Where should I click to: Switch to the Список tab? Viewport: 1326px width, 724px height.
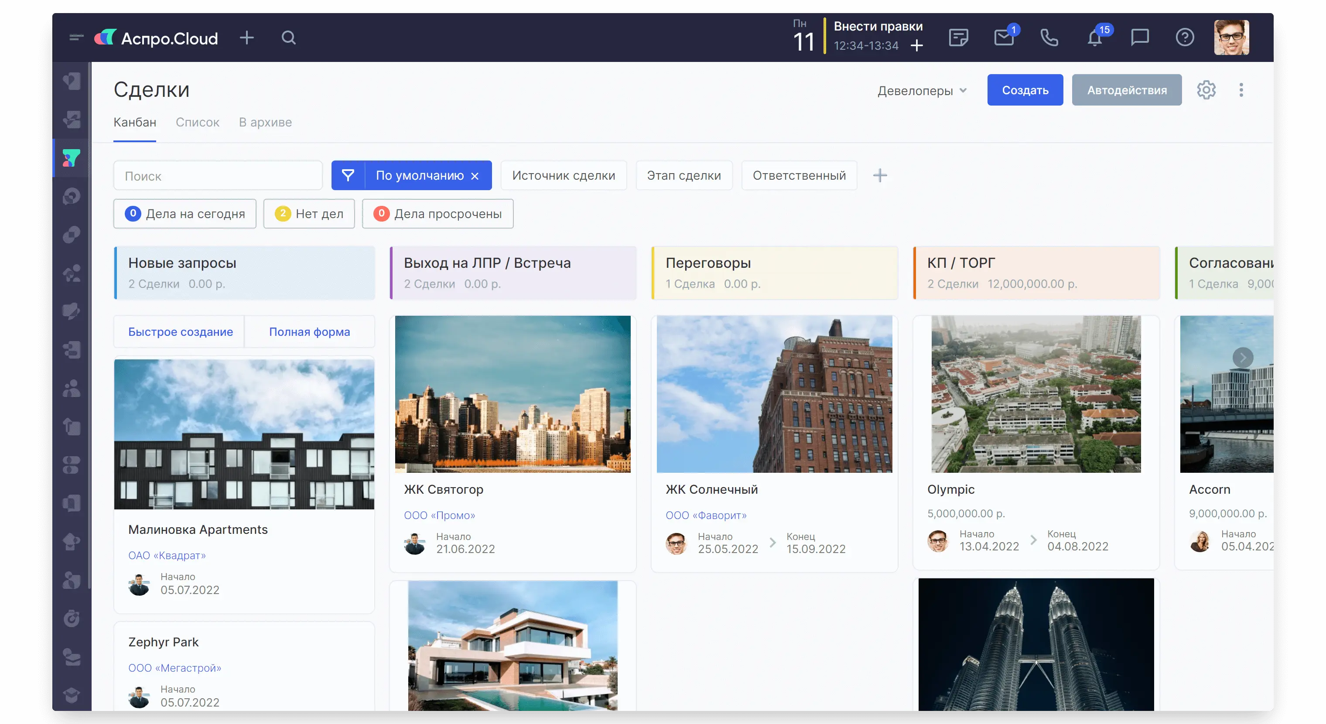[197, 123]
